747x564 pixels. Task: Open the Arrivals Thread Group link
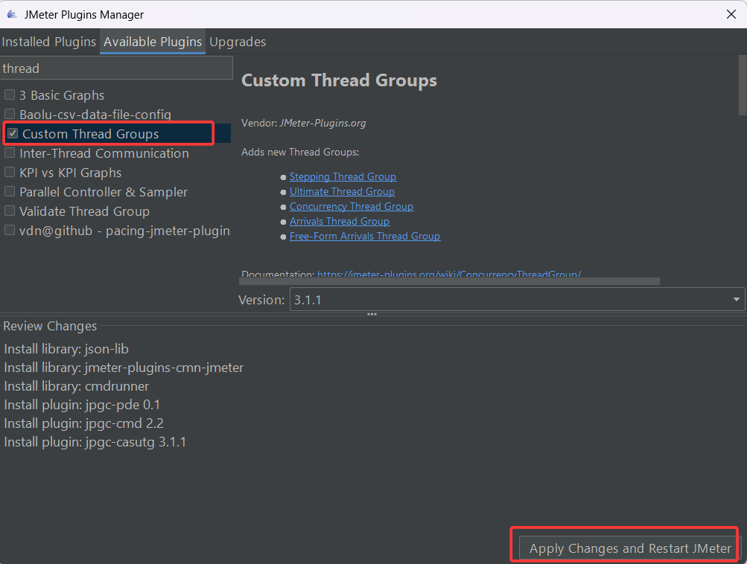pyautogui.click(x=340, y=221)
